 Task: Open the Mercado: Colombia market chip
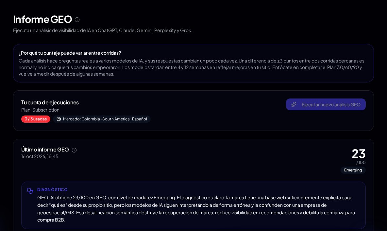[x=102, y=119]
